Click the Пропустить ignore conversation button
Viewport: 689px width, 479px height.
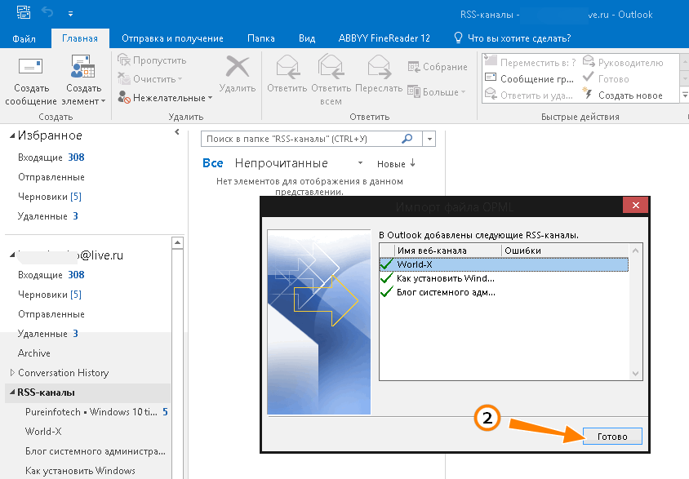(x=152, y=60)
